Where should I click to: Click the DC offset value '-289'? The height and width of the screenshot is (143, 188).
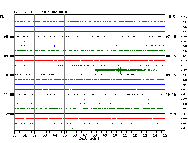184,17
